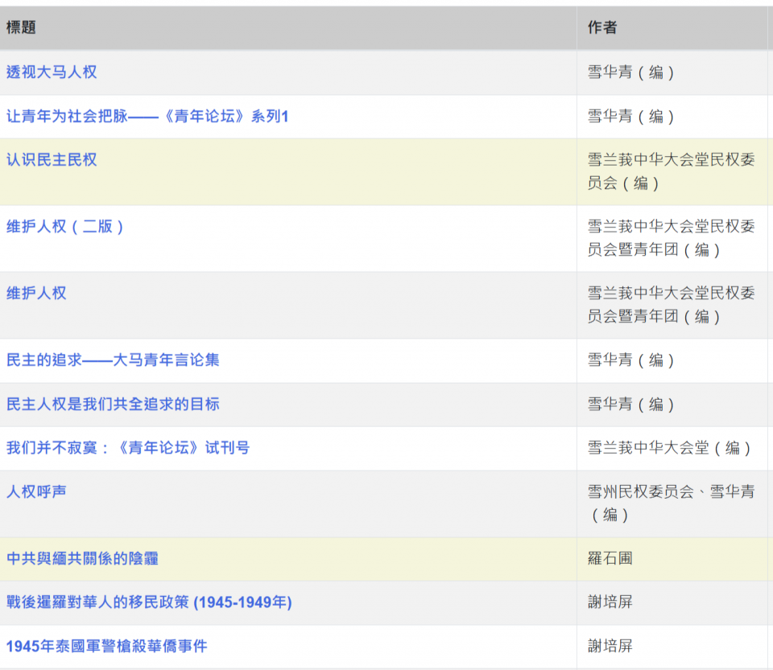Select author cell in 维护人权（二版）row
Screen dimensions: 773x670
671,238
